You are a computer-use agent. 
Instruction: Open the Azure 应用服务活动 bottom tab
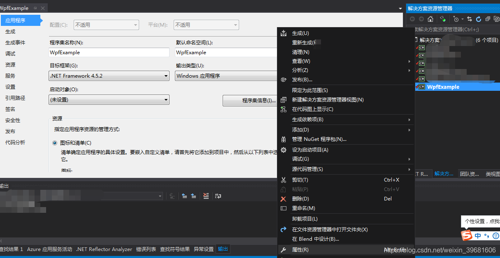50,249
